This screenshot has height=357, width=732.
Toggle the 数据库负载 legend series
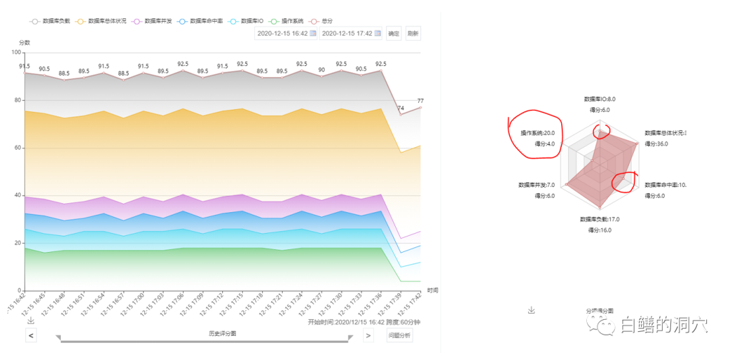tap(50, 21)
